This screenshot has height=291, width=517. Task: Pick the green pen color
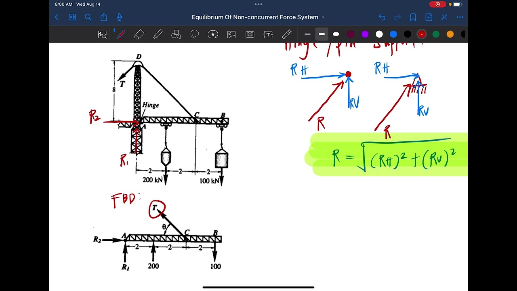436,34
